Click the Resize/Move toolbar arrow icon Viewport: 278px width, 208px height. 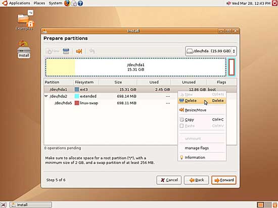point(79,51)
